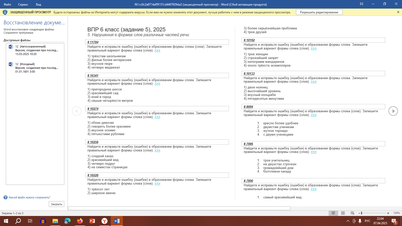Image resolution: width=402 pixels, height=226 pixels.
Task: Click the Разрешить редактирование button
Action: tap(319, 12)
